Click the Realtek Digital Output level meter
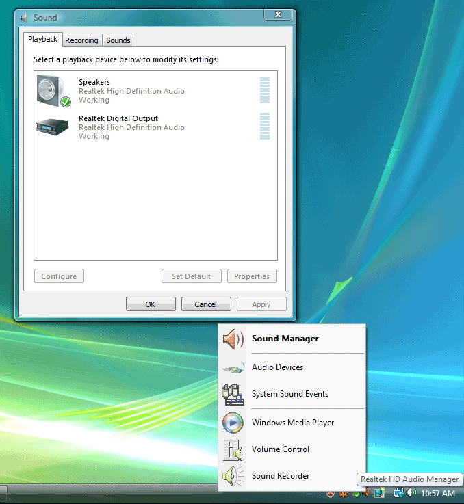Image resolution: width=464 pixels, height=504 pixels. [265, 127]
